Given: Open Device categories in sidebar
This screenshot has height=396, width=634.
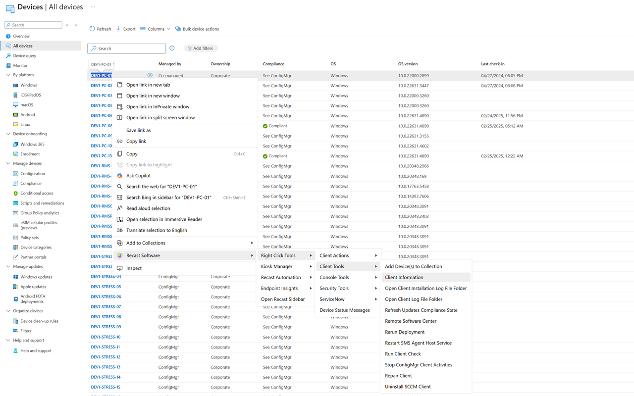Looking at the screenshot, I should [x=36, y=247].
